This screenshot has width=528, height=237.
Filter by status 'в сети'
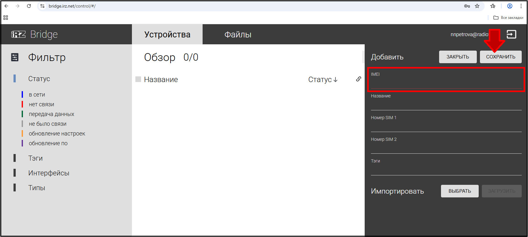(x=37, y=95)
